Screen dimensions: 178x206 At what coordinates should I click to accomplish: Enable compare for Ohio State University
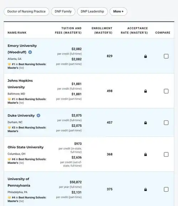tap(166, 155)
